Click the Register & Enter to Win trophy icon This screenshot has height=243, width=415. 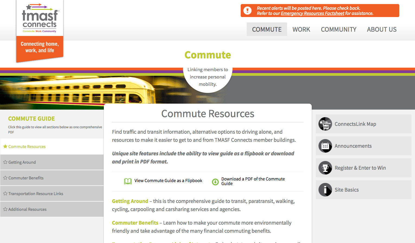(x=325, y=168)
